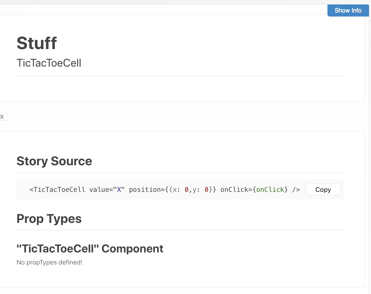Click the '"TicTacToeCell" Component' heading
Screen dimensions: 371x294
(90, 249)
